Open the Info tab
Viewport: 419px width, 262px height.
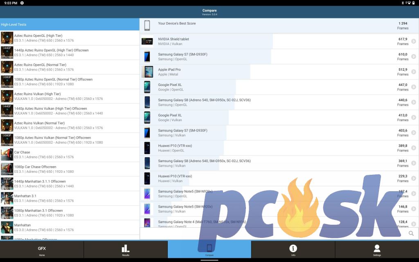[x=293, y=249]
